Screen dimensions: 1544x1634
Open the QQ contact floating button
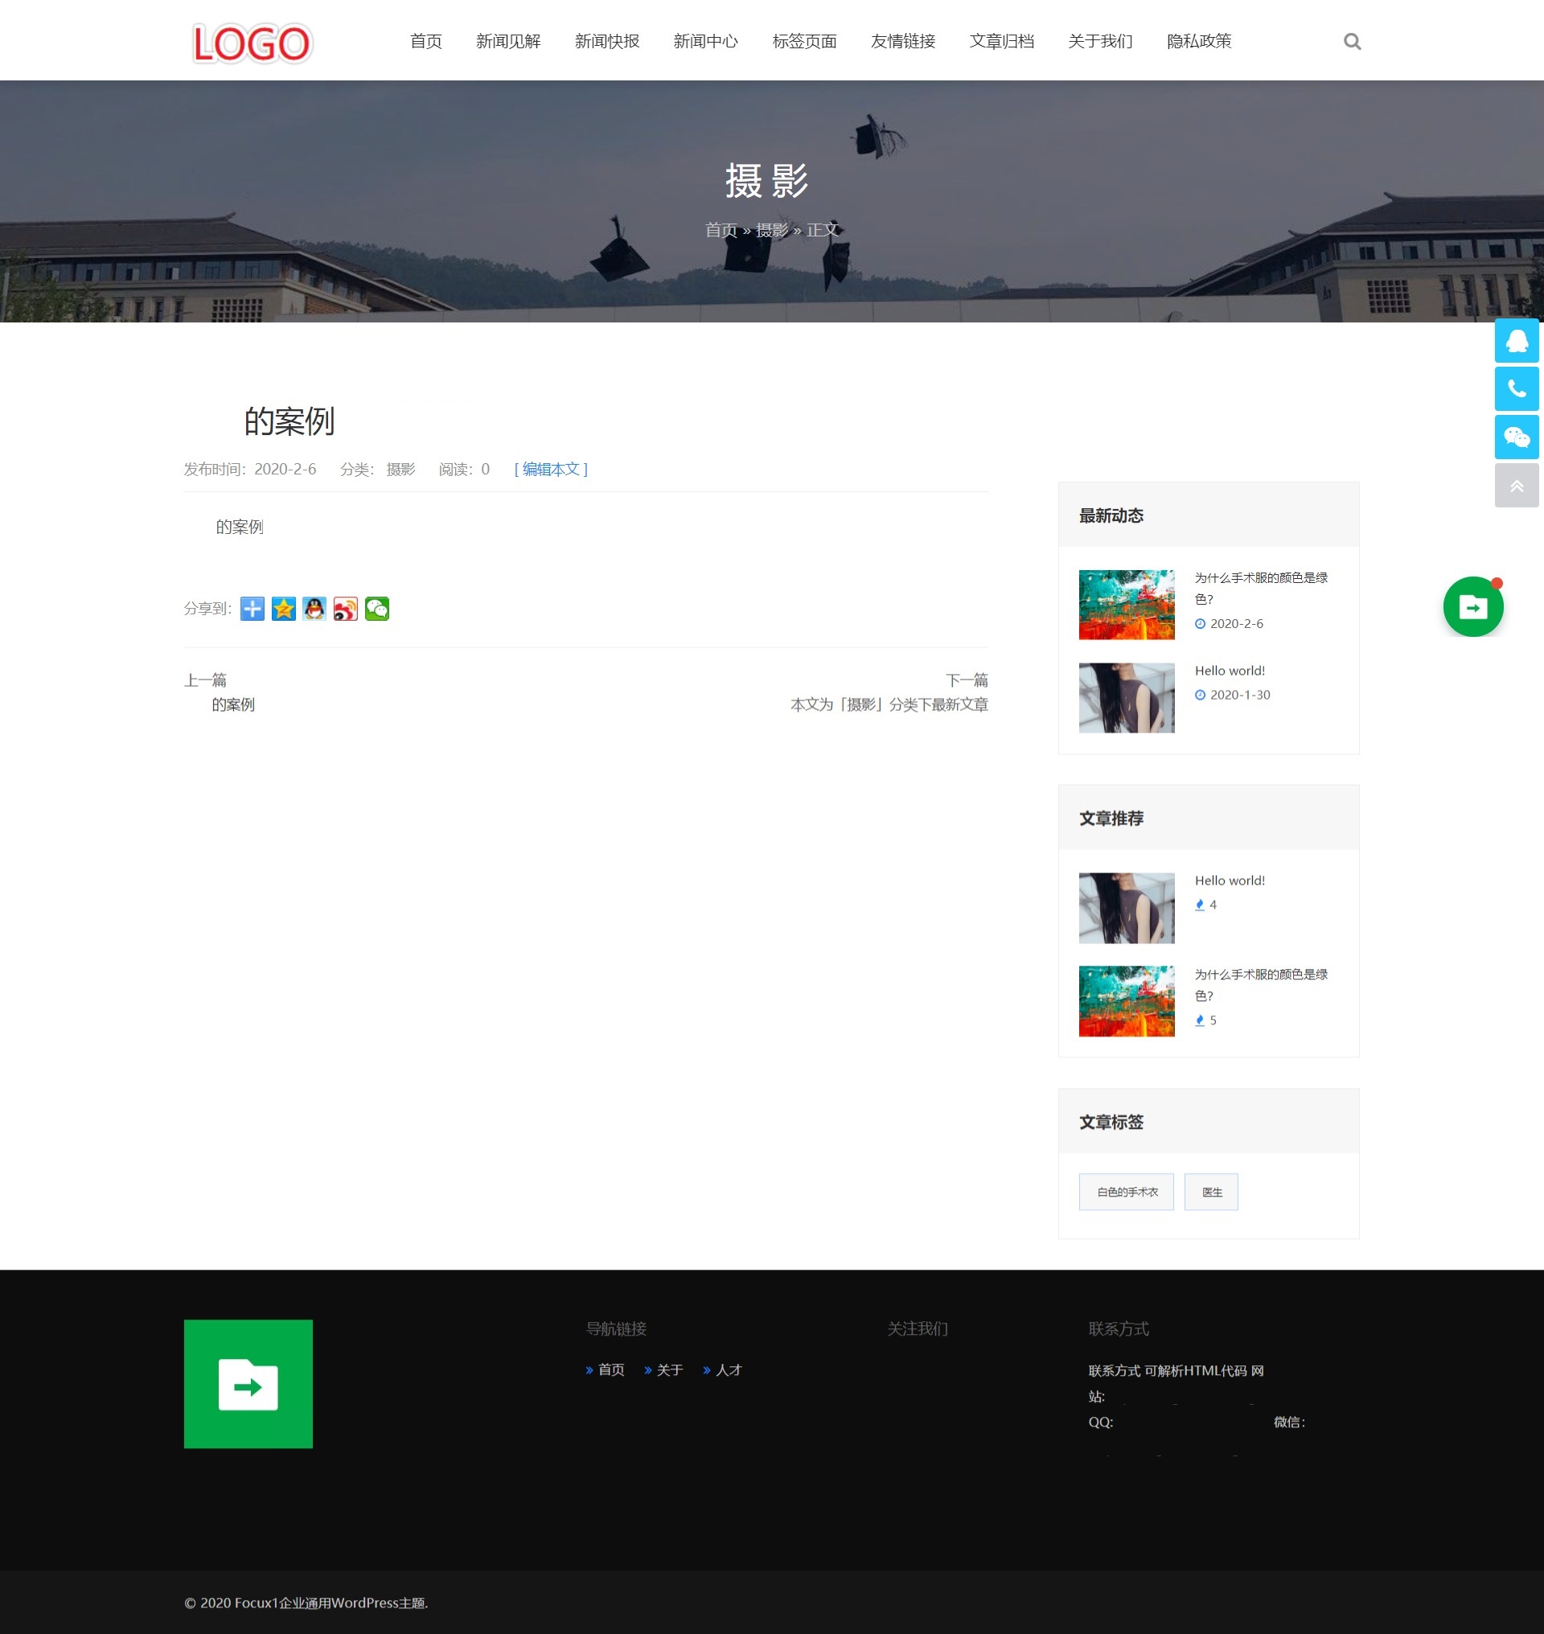coord(1516,341)
